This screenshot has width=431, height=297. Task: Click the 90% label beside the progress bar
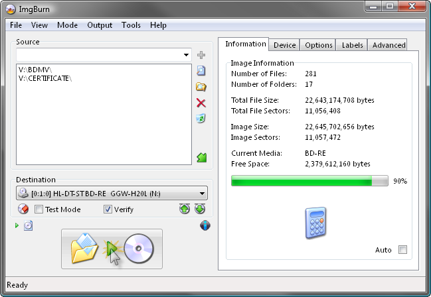click(400, 181)
